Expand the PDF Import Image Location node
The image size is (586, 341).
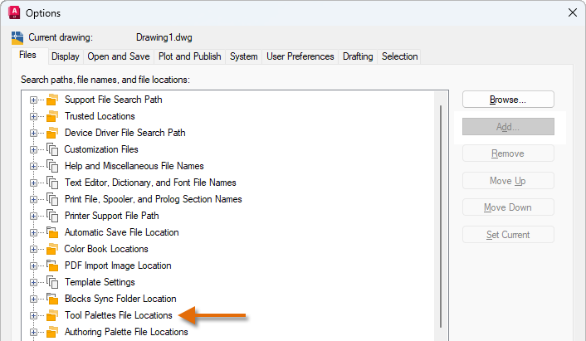[x=34, y=265]
